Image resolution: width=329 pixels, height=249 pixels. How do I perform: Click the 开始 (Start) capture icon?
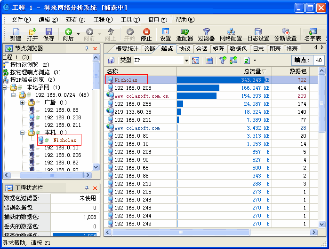(x=129, y=34)
